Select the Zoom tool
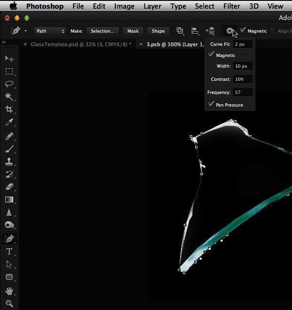Screen dimensions: 292x310 (x=9, y=303)
